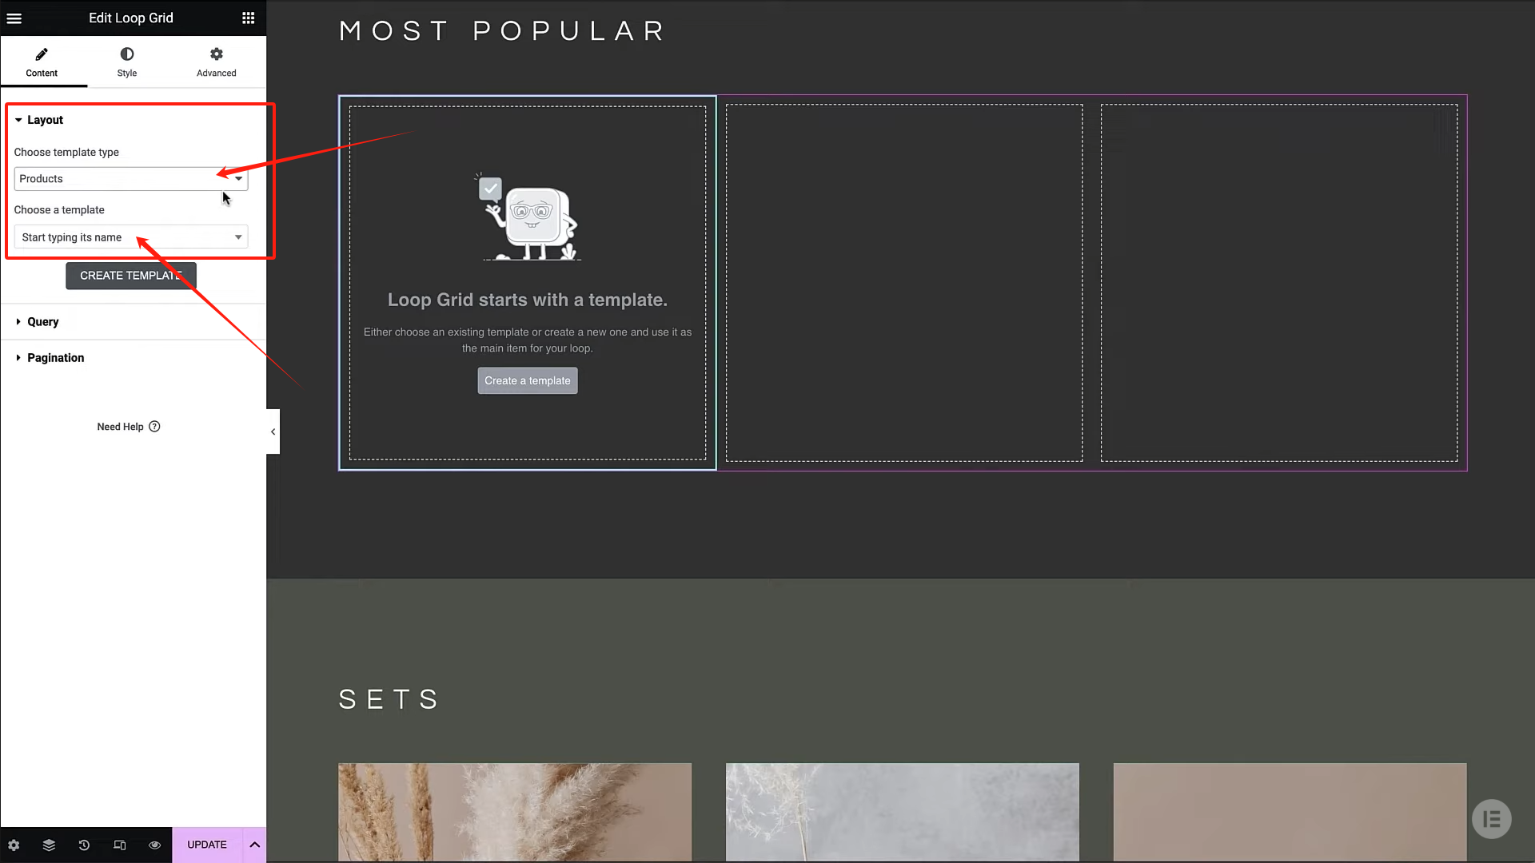The image size is (1535, 863).
Task: Open the hamburger menu in Elementor panel
Action: click(x=14, y=18)
